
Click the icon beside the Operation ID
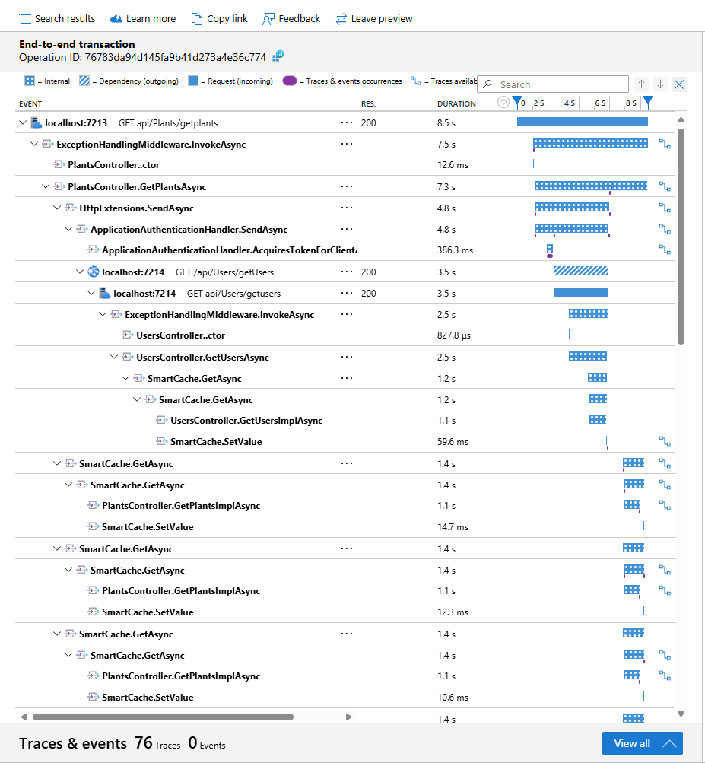278,56
